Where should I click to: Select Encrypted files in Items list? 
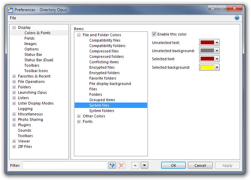102,67
